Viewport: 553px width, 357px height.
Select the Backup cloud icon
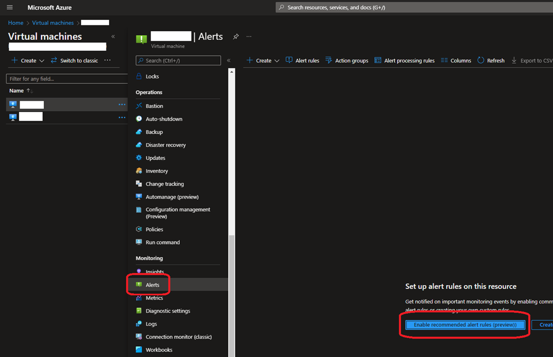point(139,132)
